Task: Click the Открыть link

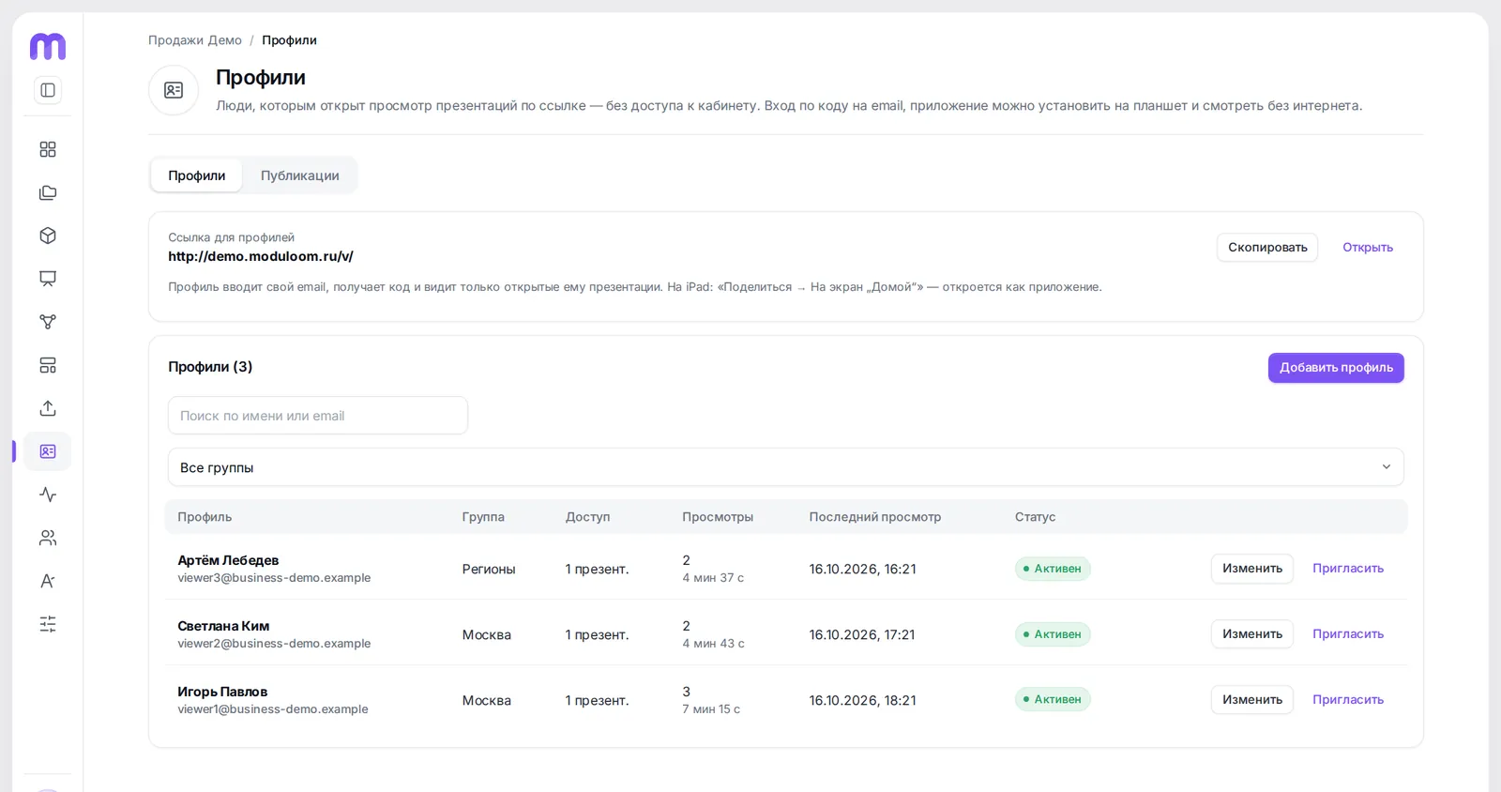Action: [1368, 248]
